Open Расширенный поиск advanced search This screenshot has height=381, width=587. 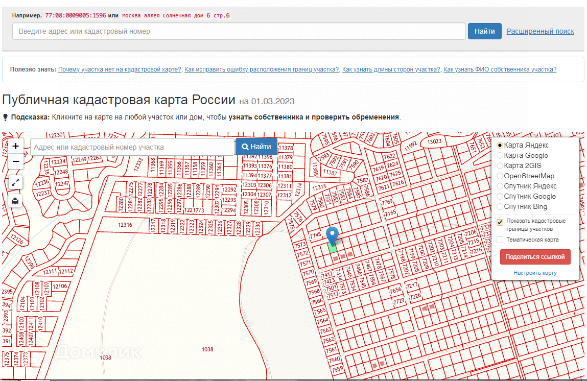(540, 31)
